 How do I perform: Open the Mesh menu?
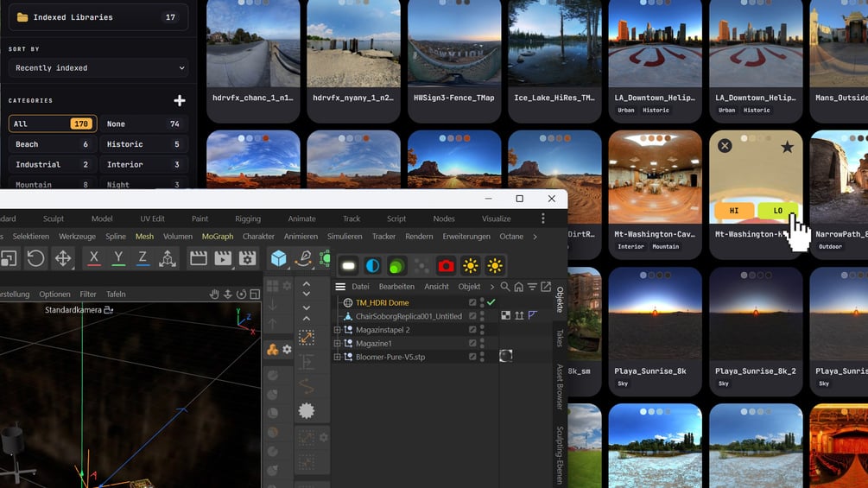tap(144, 237)
